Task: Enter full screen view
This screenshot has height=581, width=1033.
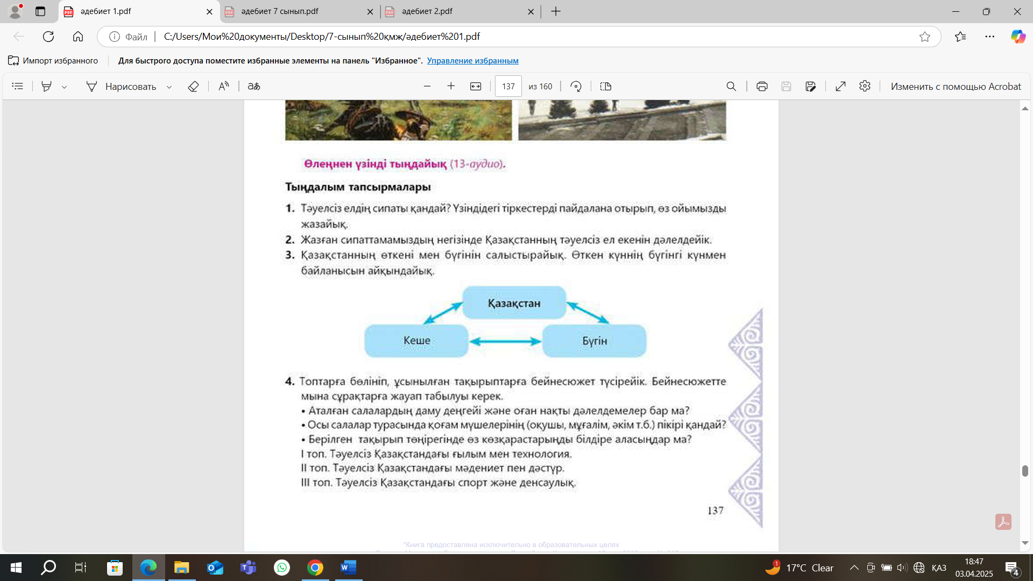Action: (840, 86)
